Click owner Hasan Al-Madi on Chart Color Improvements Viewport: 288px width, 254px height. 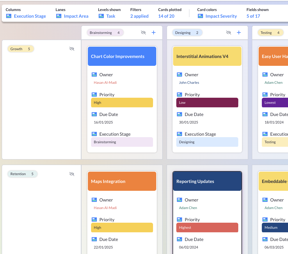point(105,83)
